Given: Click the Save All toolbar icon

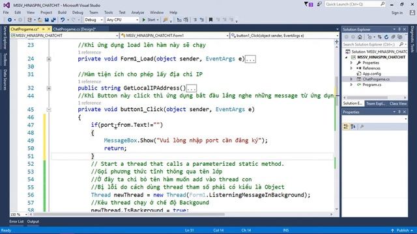Looking at the screenshot, I should click(x=53, y=20).
